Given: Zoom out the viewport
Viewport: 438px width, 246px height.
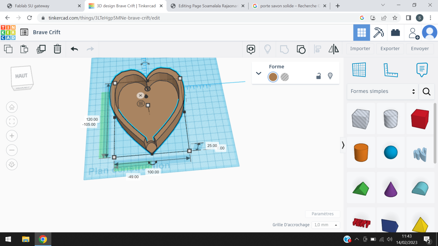Looking at the screenshot, I should pyautogui.click(x=12, y=150).
